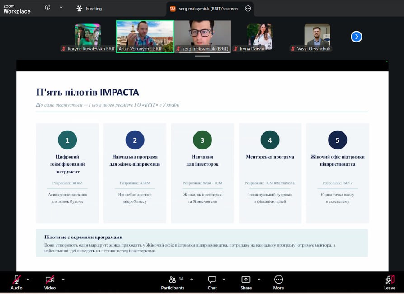This screenshot has height=294, width=404.
Task: Start camera with Video icon
Action: 50,280
